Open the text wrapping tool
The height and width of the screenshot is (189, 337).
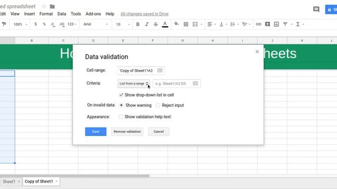(x=233, y=24)
